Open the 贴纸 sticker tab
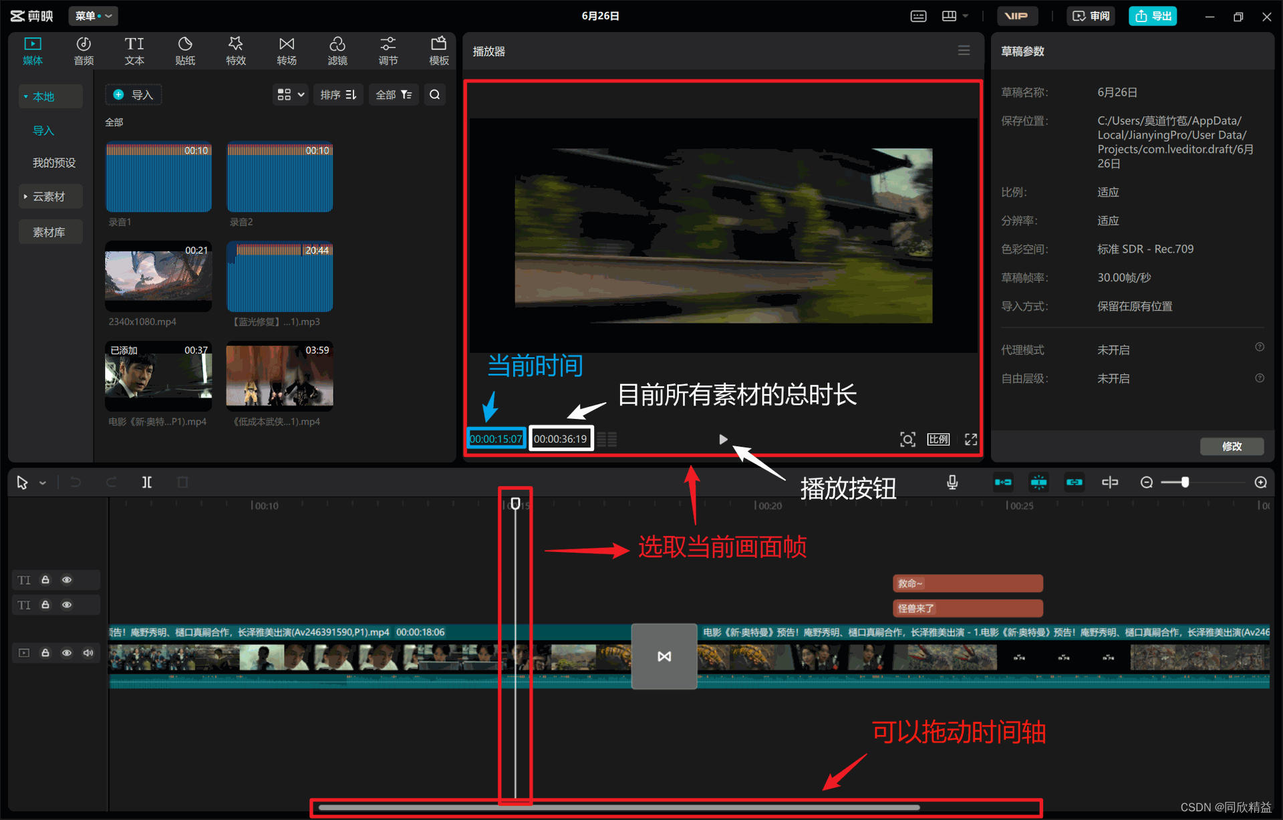The height and width of the screenshot is (820, 1283). (185, 51)
